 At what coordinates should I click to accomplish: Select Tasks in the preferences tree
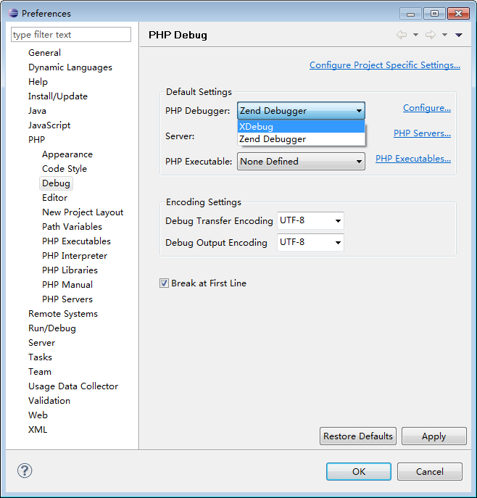point(40,357)
